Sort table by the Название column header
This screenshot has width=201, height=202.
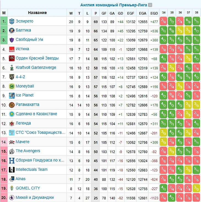37,13
